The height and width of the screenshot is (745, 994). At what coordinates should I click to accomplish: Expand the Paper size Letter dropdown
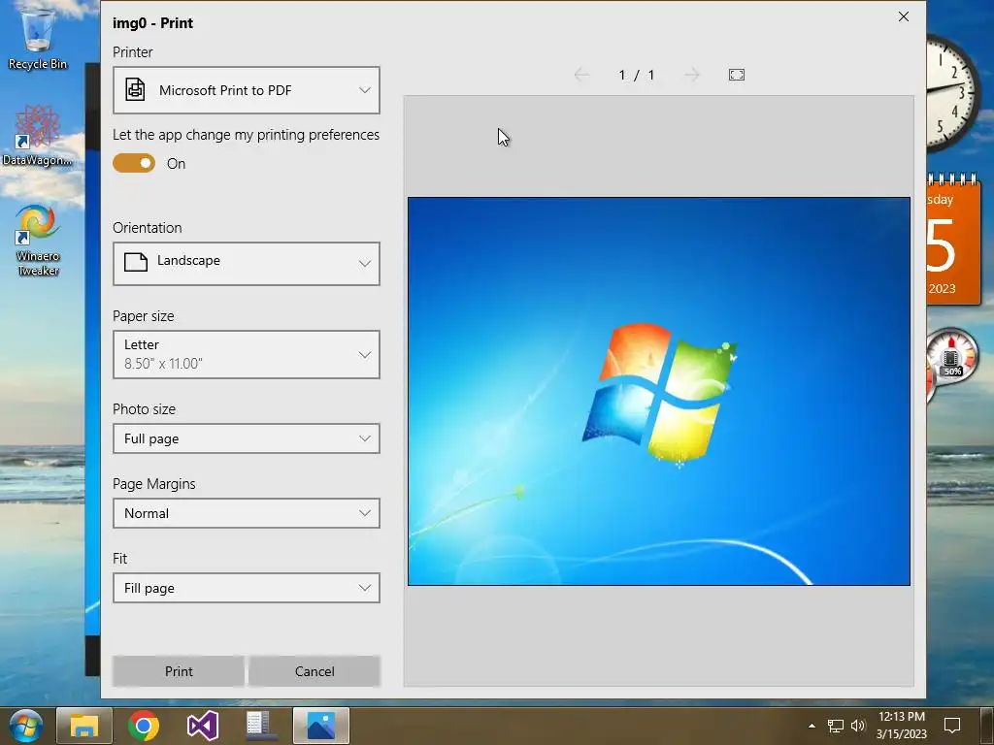click(246, 354)
